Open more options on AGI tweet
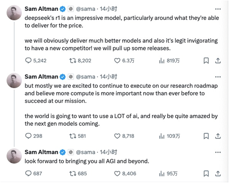 pos(218,152)
